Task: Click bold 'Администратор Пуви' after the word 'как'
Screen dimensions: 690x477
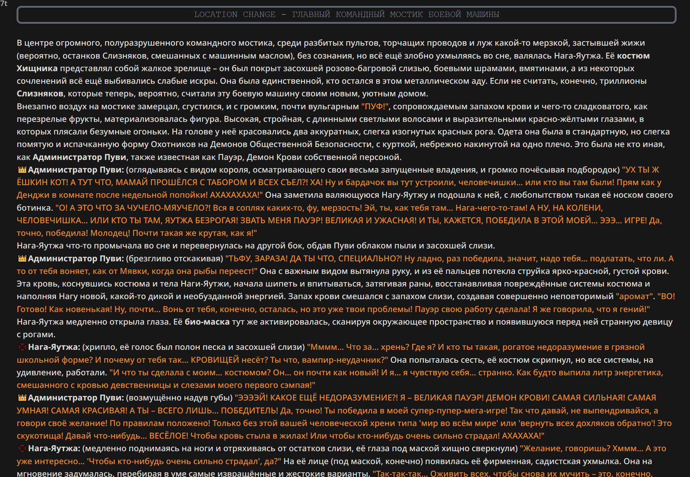Action: [79, 157]
